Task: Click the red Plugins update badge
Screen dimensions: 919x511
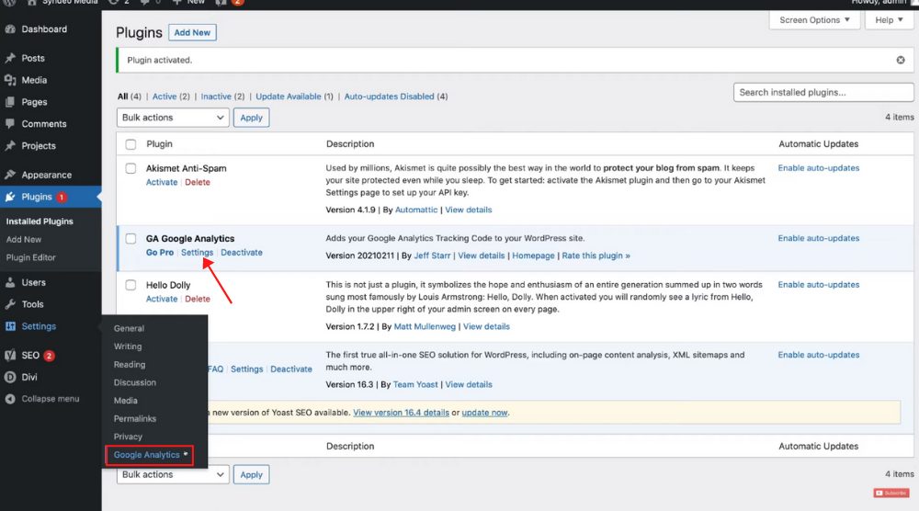Action: (62, 197)
